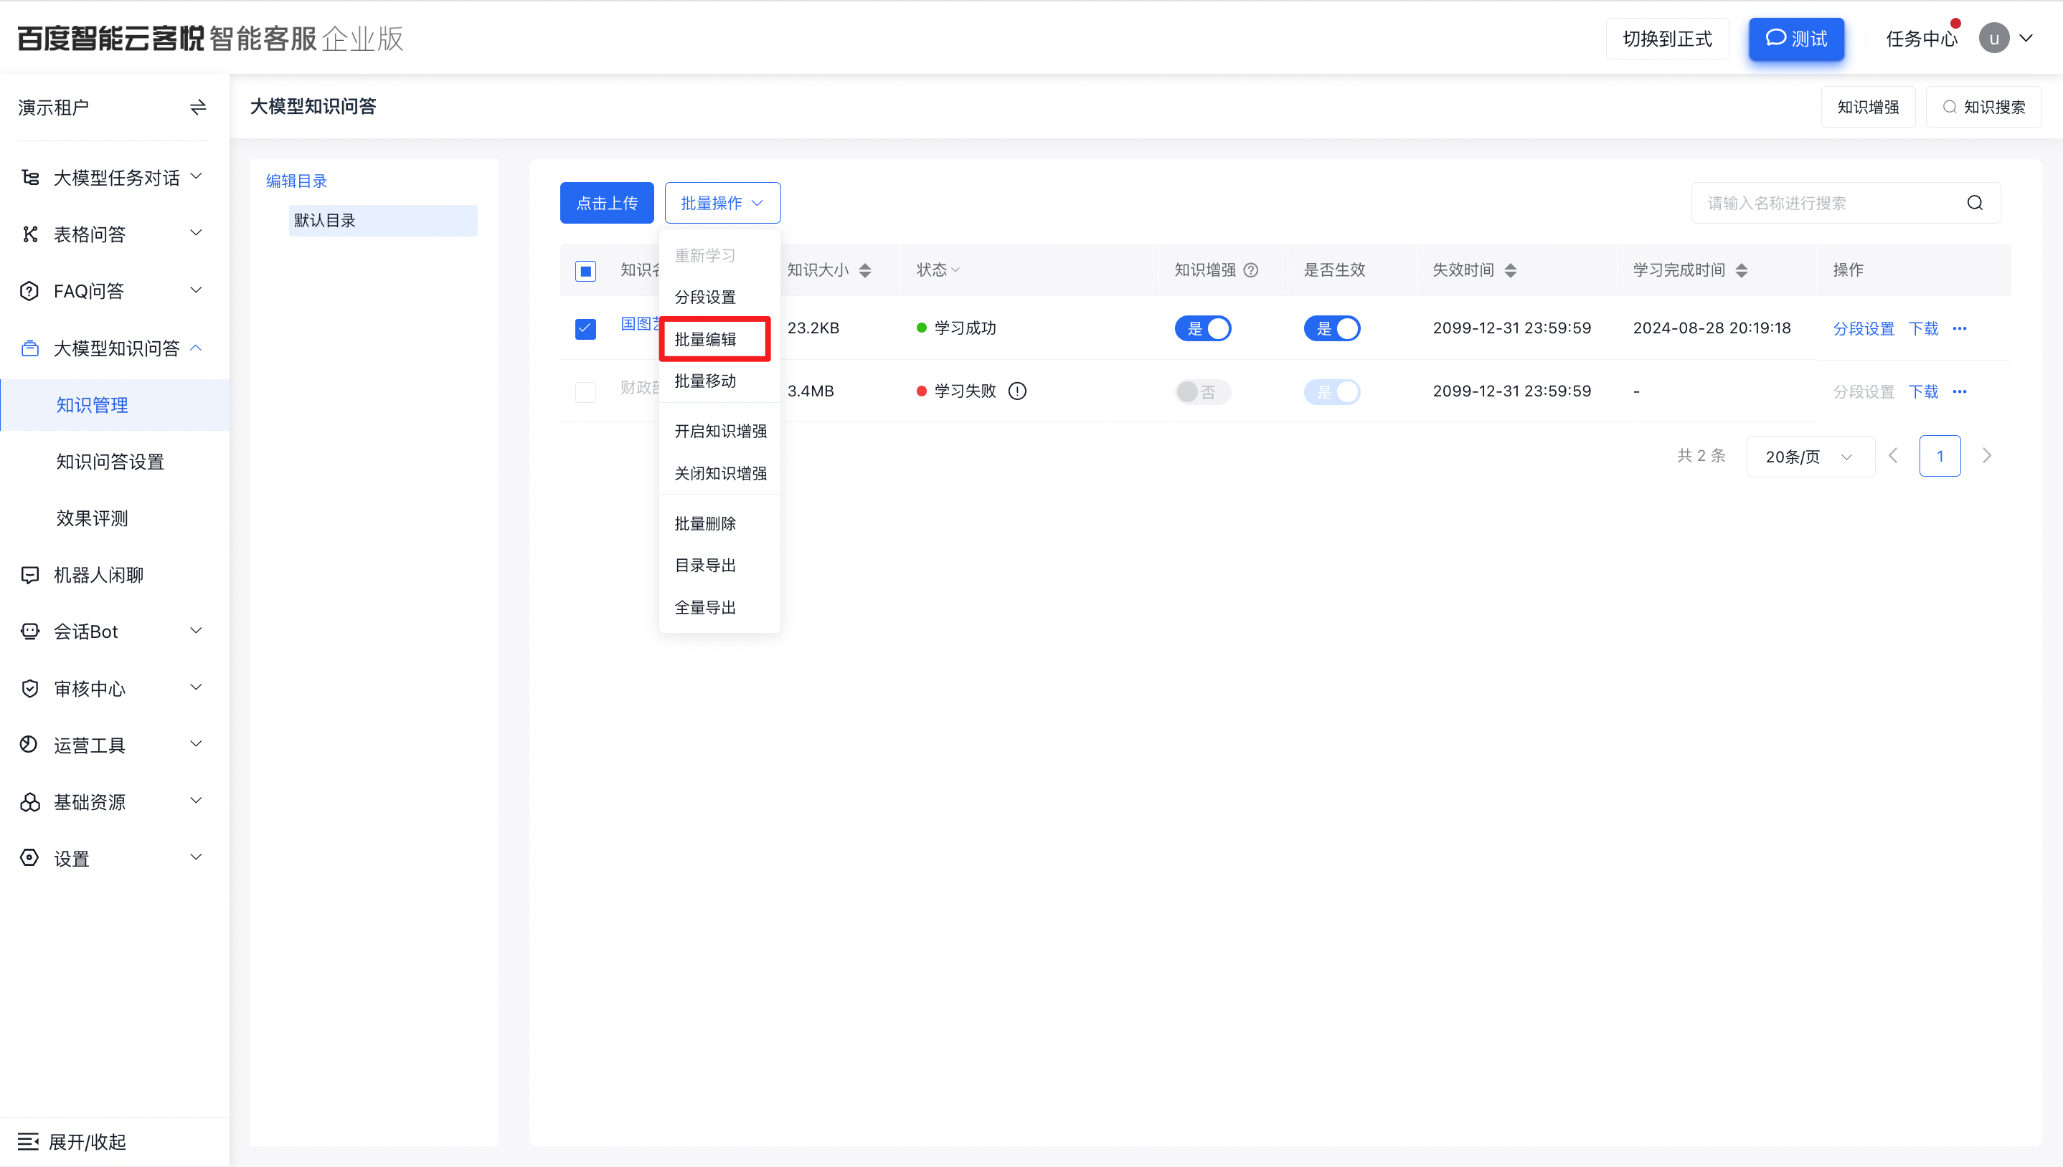
Task: Click the user avatar 'u'
Action: [x=1994, y=38]
